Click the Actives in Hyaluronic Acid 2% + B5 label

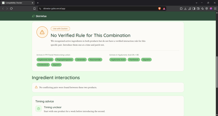point(124,55)
